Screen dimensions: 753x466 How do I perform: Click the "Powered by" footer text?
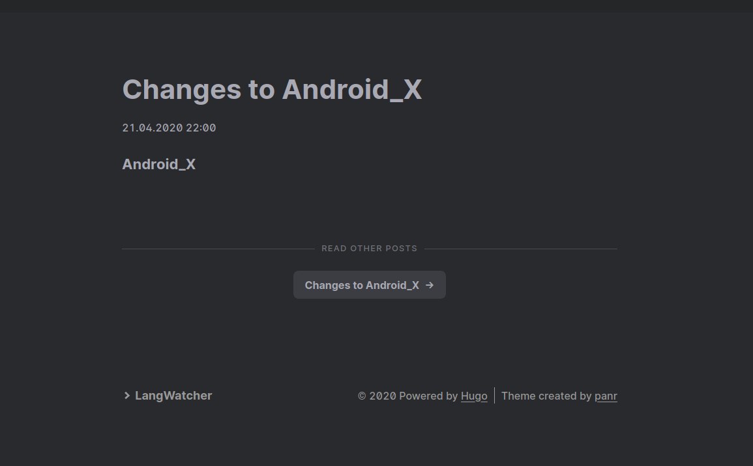[428, 396]
